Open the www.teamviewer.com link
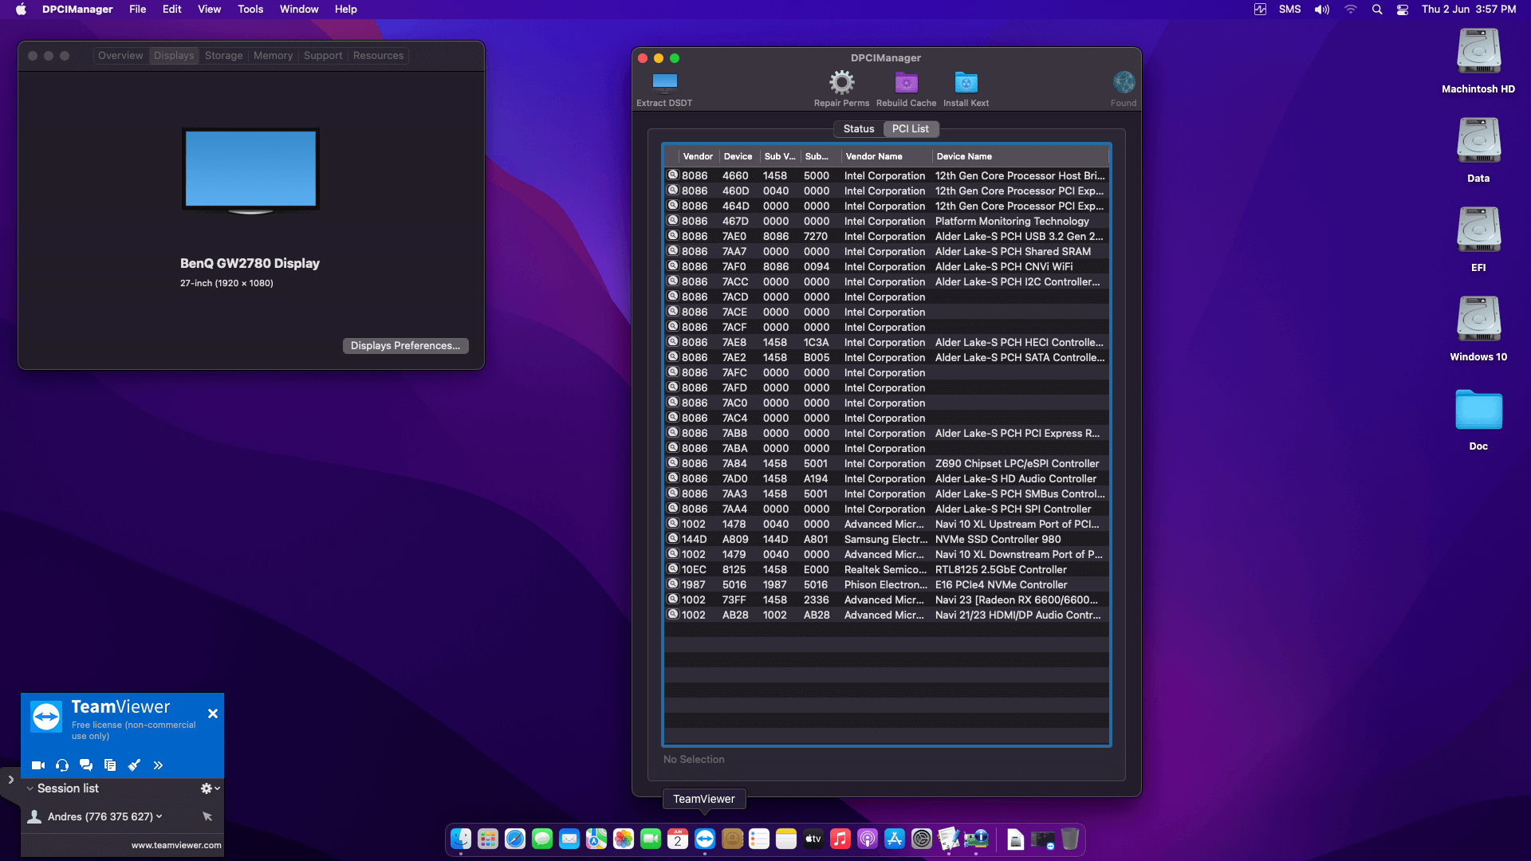Image resolution: width=1531 pixels, height=861 pixels. [176, 845]
